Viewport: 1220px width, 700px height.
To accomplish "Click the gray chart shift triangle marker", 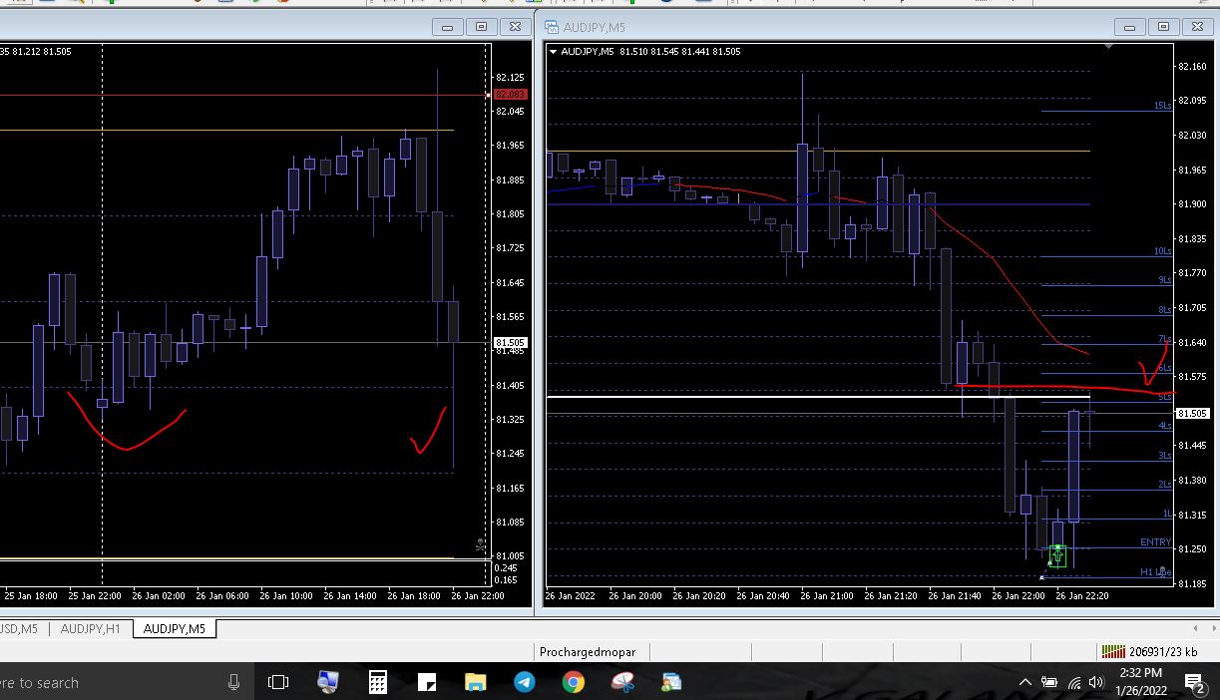I will pyautogui.click(x=1109, y=46).
